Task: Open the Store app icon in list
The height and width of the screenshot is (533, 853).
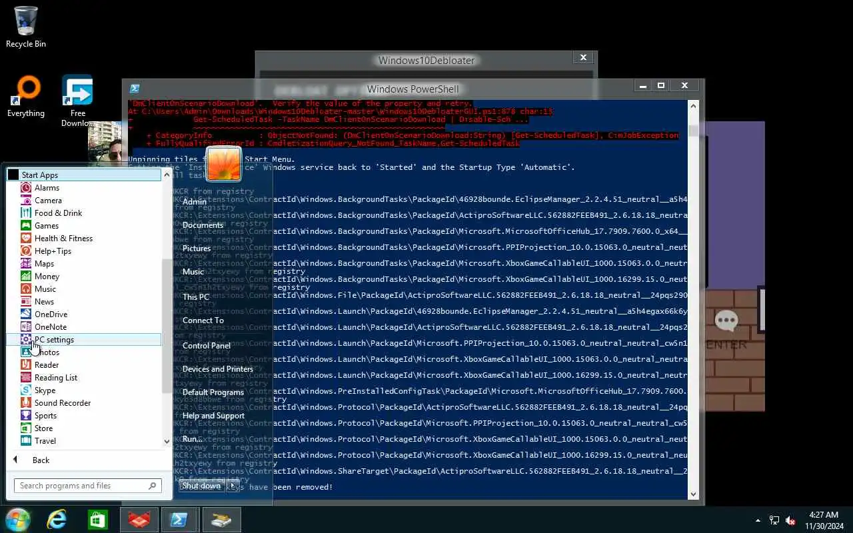Action: coord(26,428)
